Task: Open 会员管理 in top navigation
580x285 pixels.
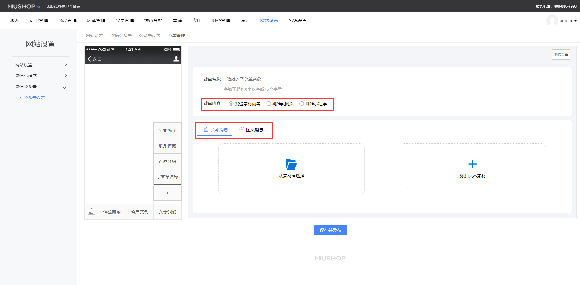Action: (125, 21)
